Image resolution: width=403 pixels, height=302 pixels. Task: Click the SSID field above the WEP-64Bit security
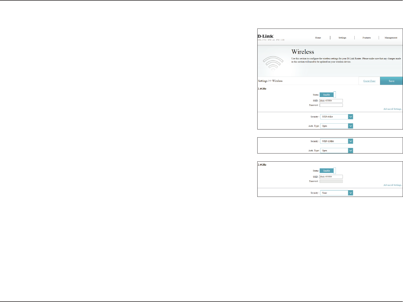331,101
